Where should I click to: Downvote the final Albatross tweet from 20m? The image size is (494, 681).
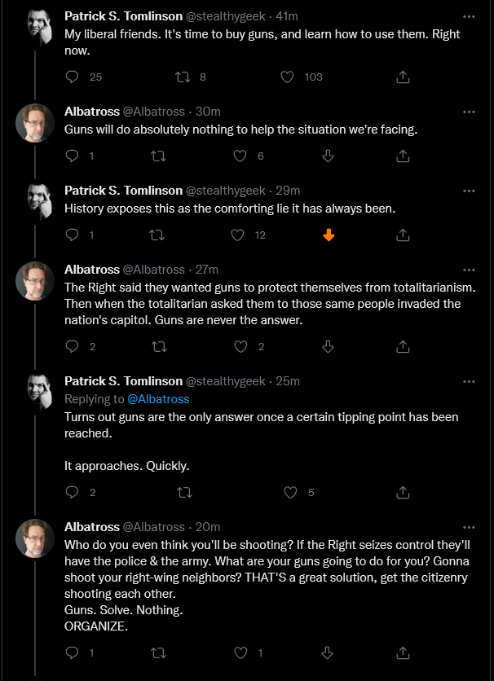click(x=327, y=652)
